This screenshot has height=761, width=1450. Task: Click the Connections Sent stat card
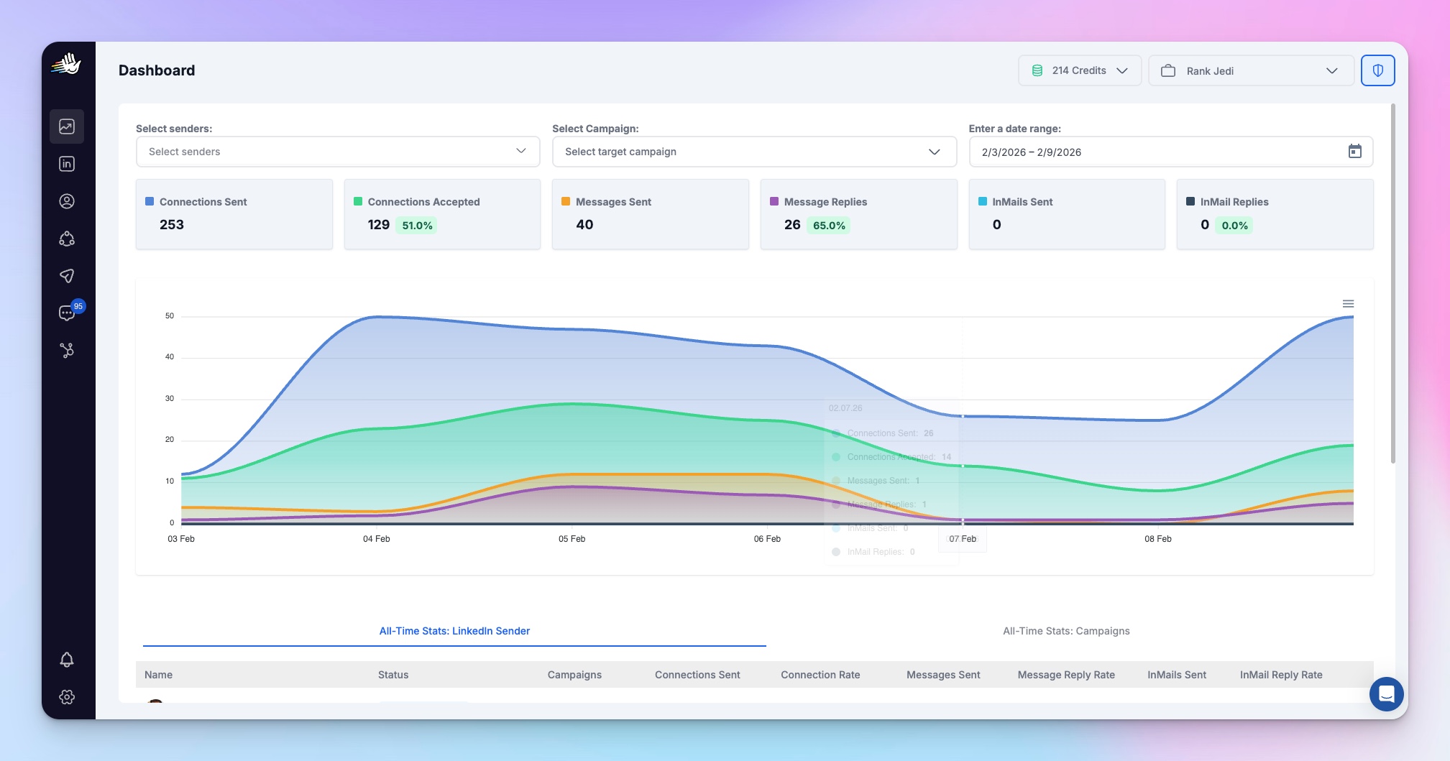[x=234, y=214]
